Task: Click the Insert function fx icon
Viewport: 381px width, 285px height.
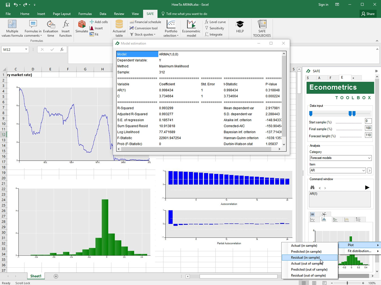Action: coord(66,24)
